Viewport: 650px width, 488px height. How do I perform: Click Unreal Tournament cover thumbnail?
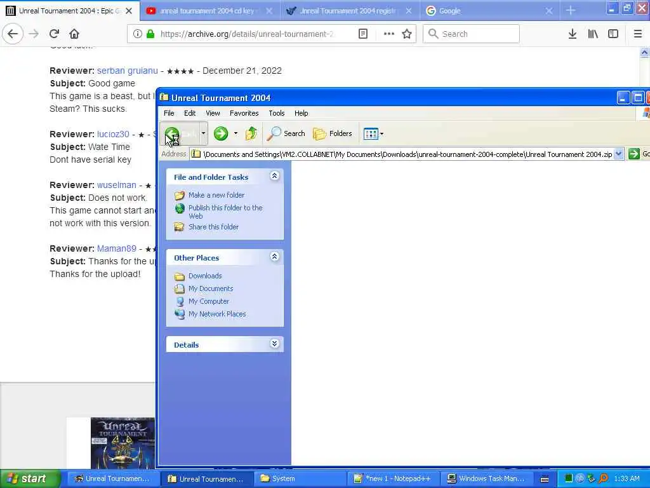click(x=123, y=443)
